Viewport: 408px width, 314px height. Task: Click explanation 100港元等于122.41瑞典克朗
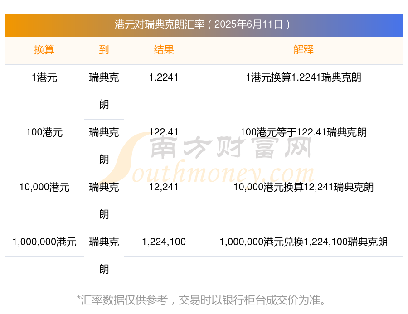(303, 132)
